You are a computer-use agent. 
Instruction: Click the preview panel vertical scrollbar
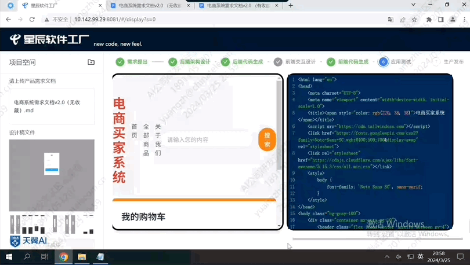(x=279, y=126)
